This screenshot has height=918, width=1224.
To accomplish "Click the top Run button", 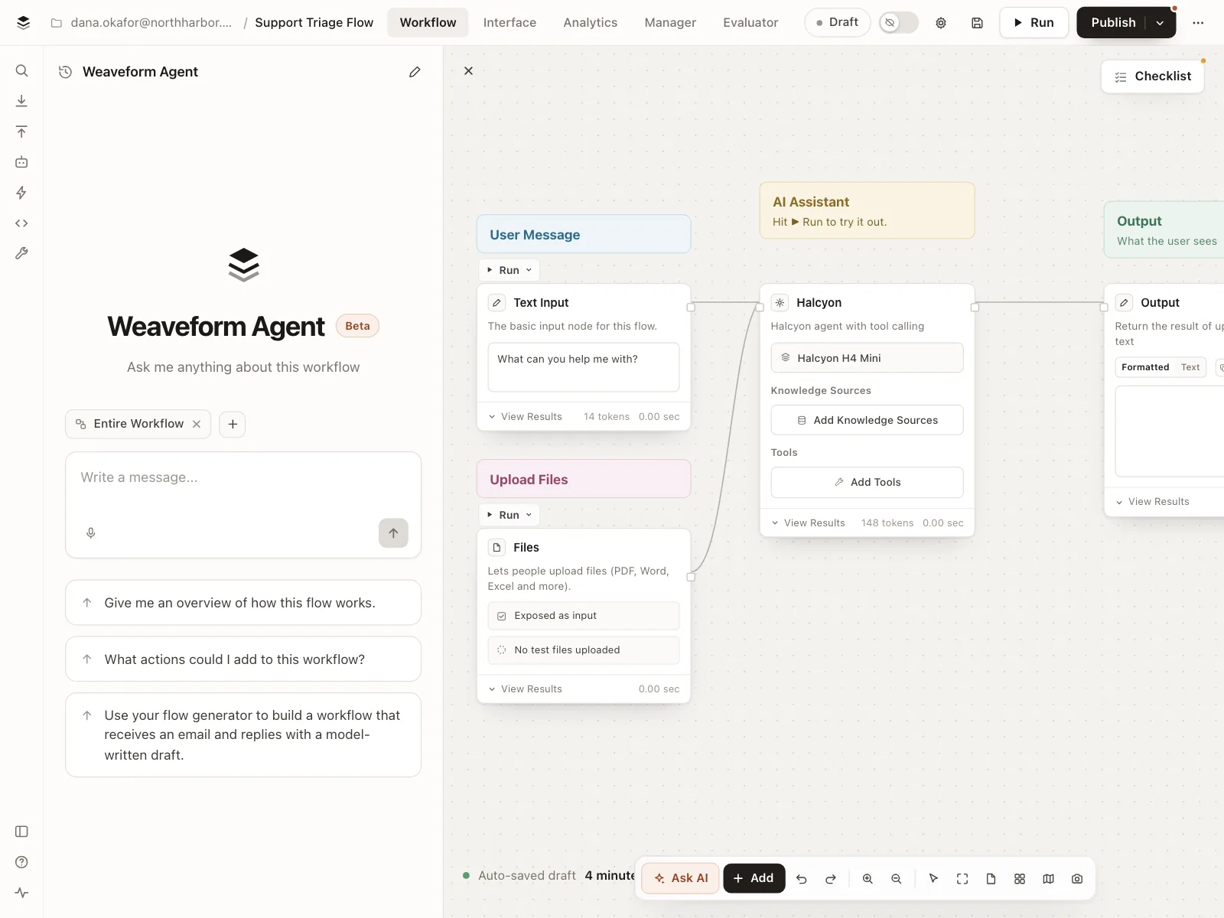I will pos(1034,23).
